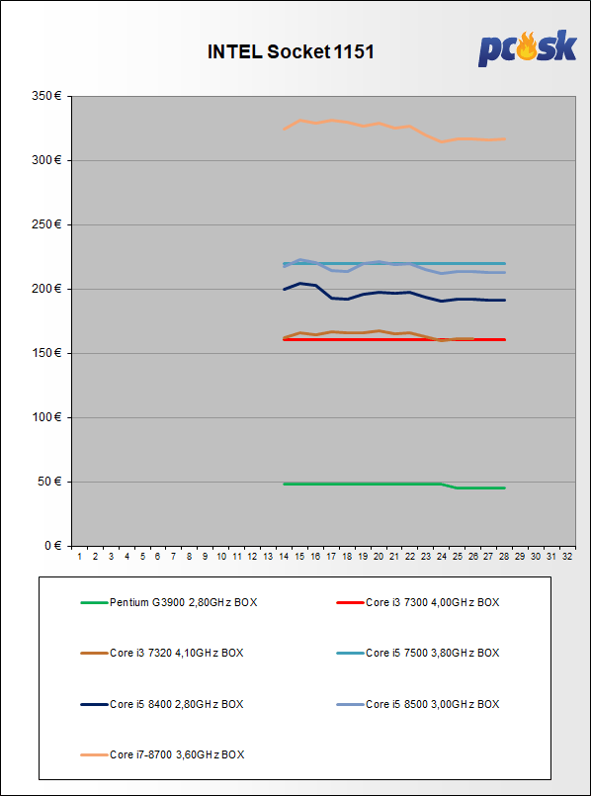This screenshot has height=796, width=591.
Task: Select the Pentium G3900 2,80GHz BOX legend entry
Action: (x=169, y=602)
